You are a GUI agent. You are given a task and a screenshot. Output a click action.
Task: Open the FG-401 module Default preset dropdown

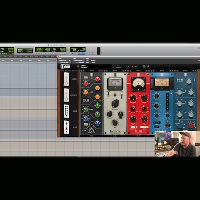(138, 71)
